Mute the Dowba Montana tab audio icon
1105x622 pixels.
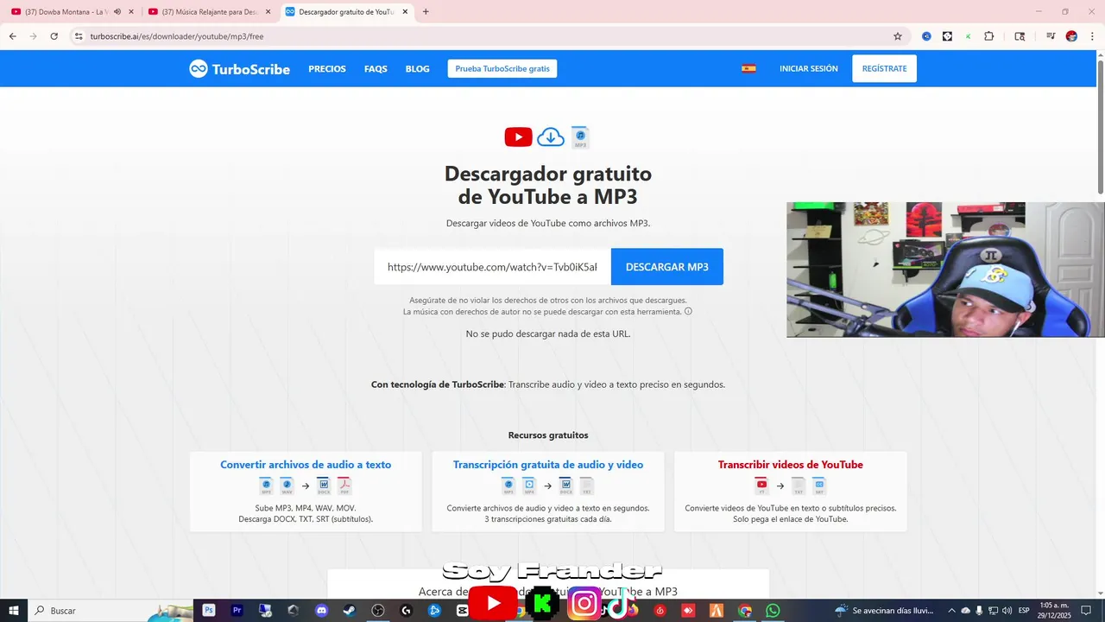[117, 12]
